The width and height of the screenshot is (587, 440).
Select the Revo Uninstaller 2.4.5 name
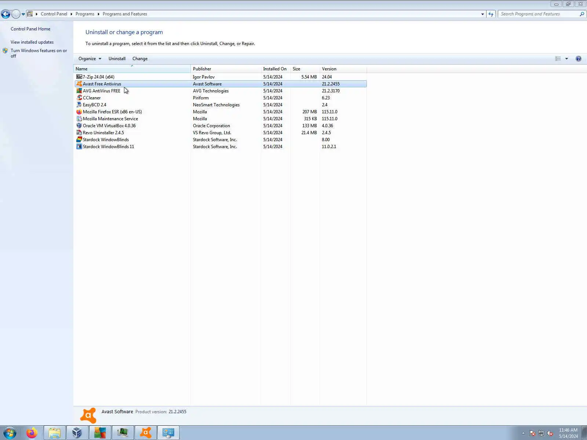[x=103, y=133]
